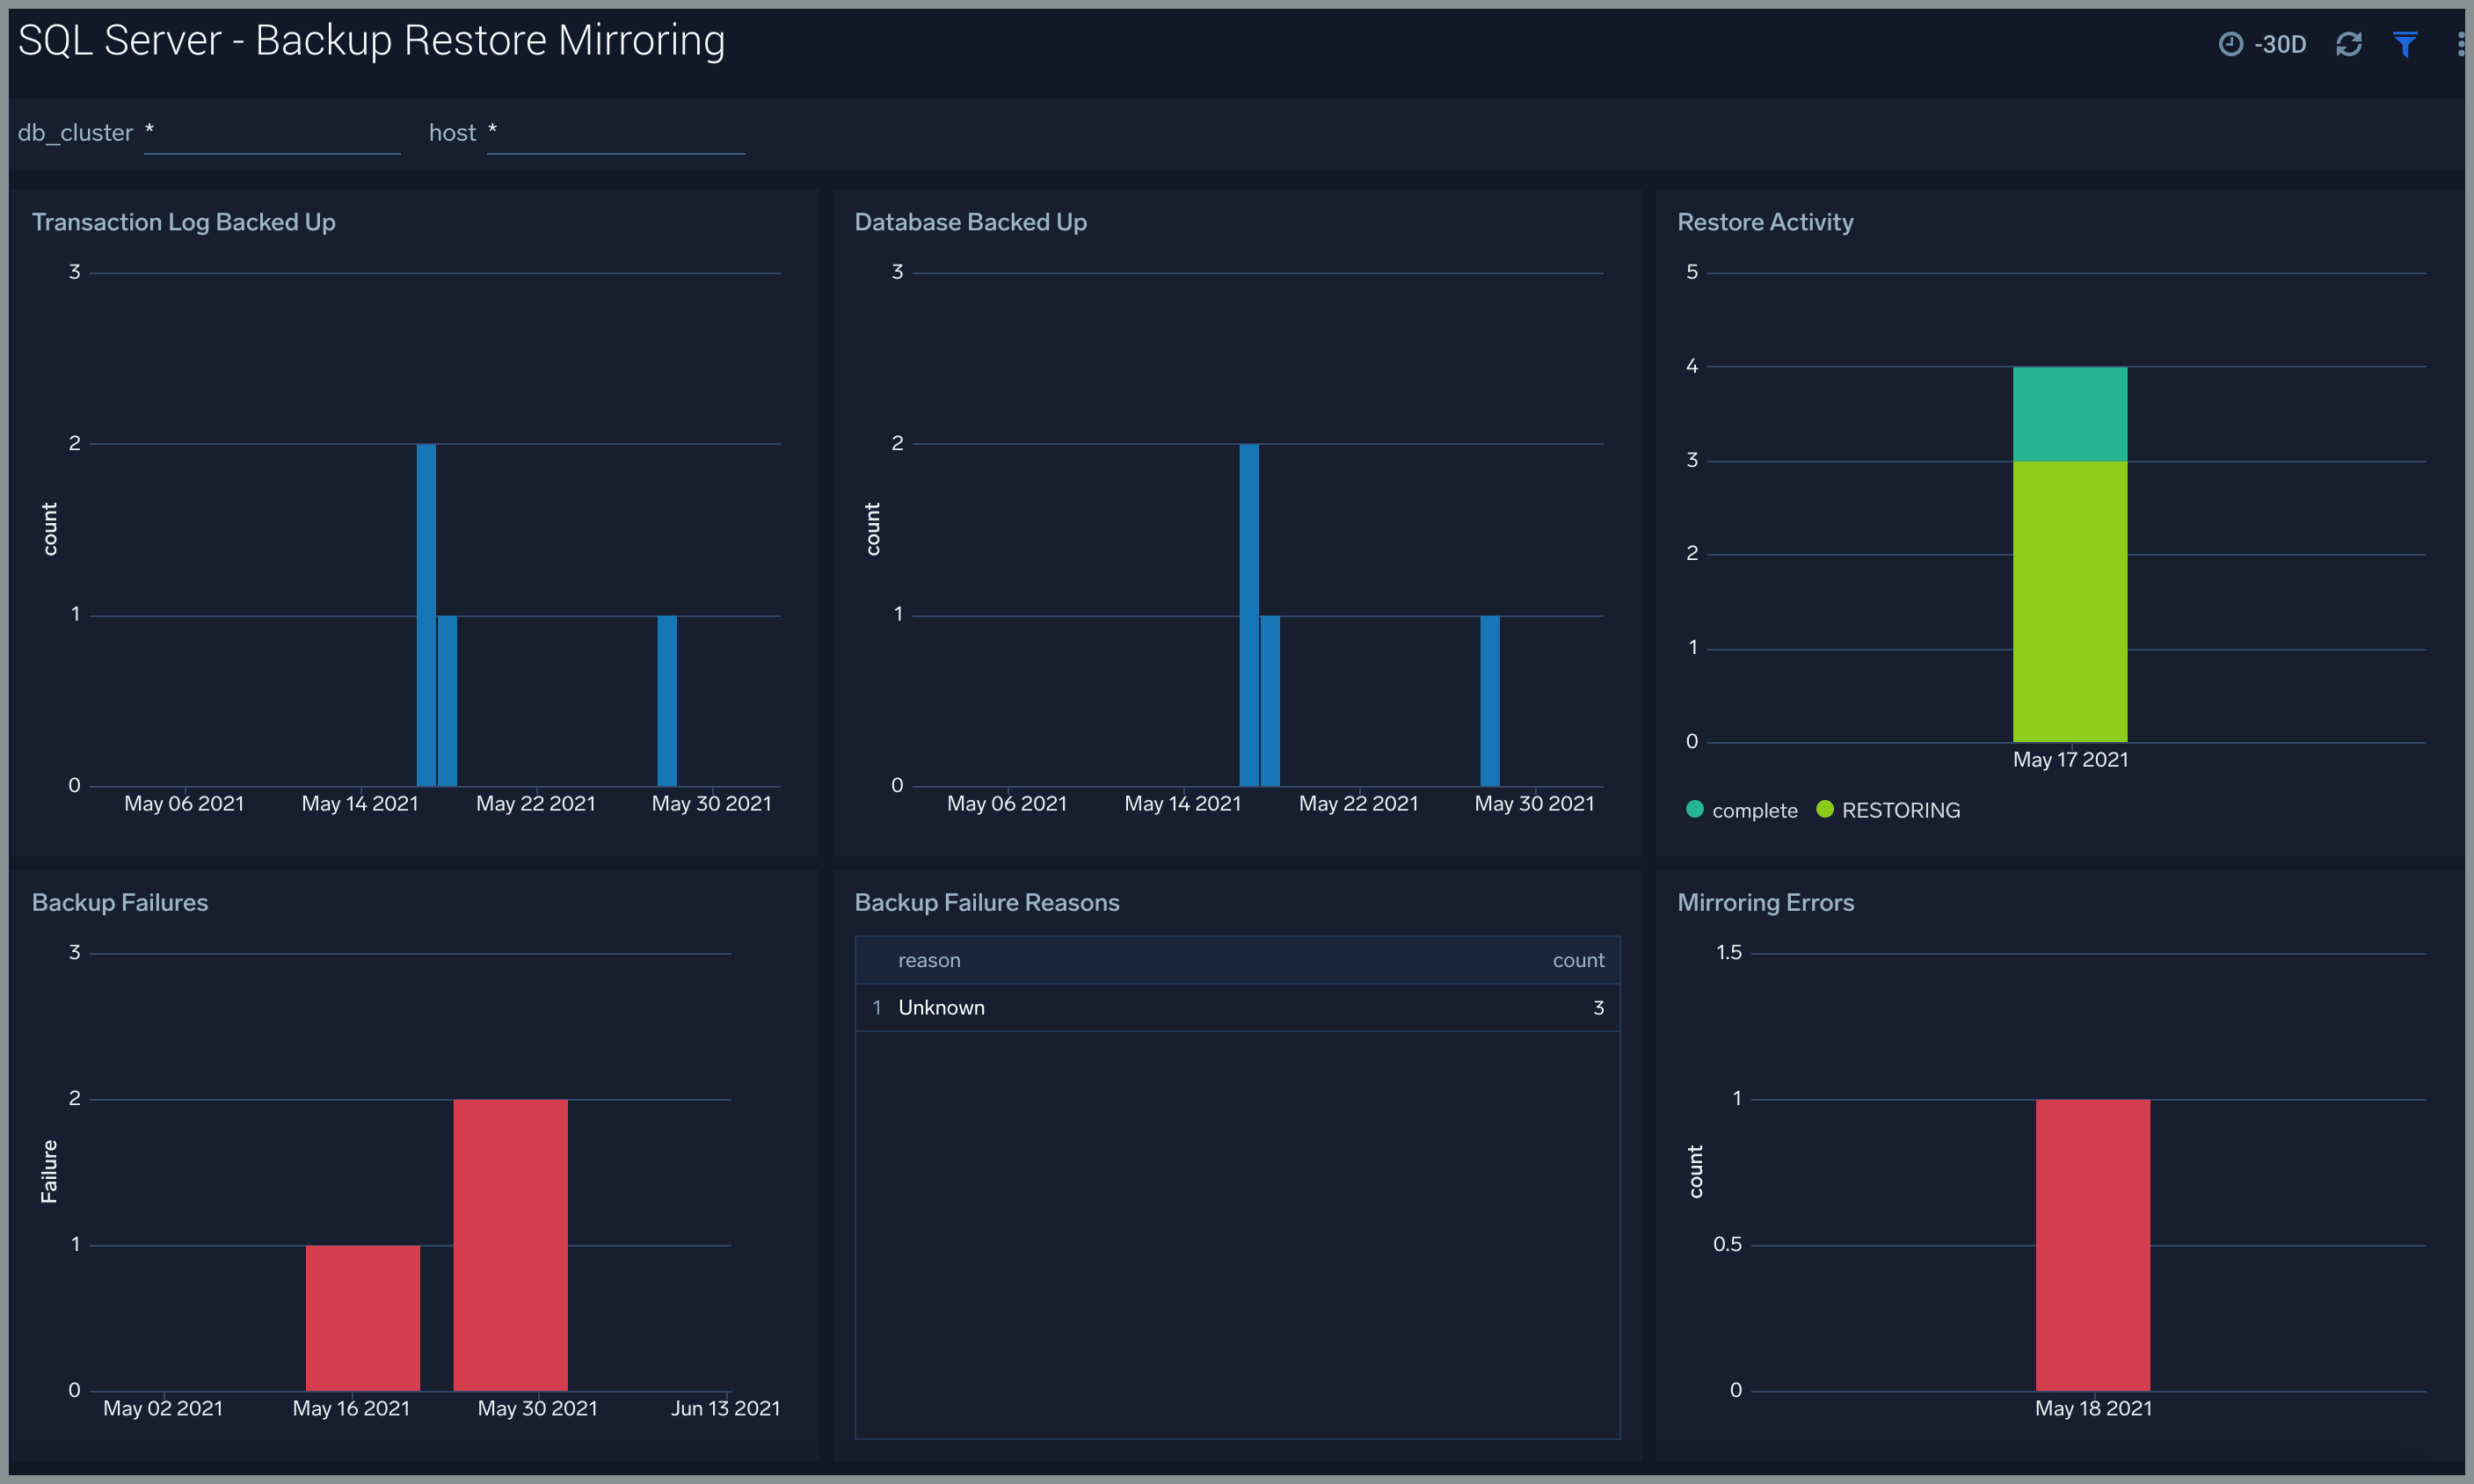Focus the host filter input field
Viewport: 2474px width, 1484px height.
tap(616, 133)
